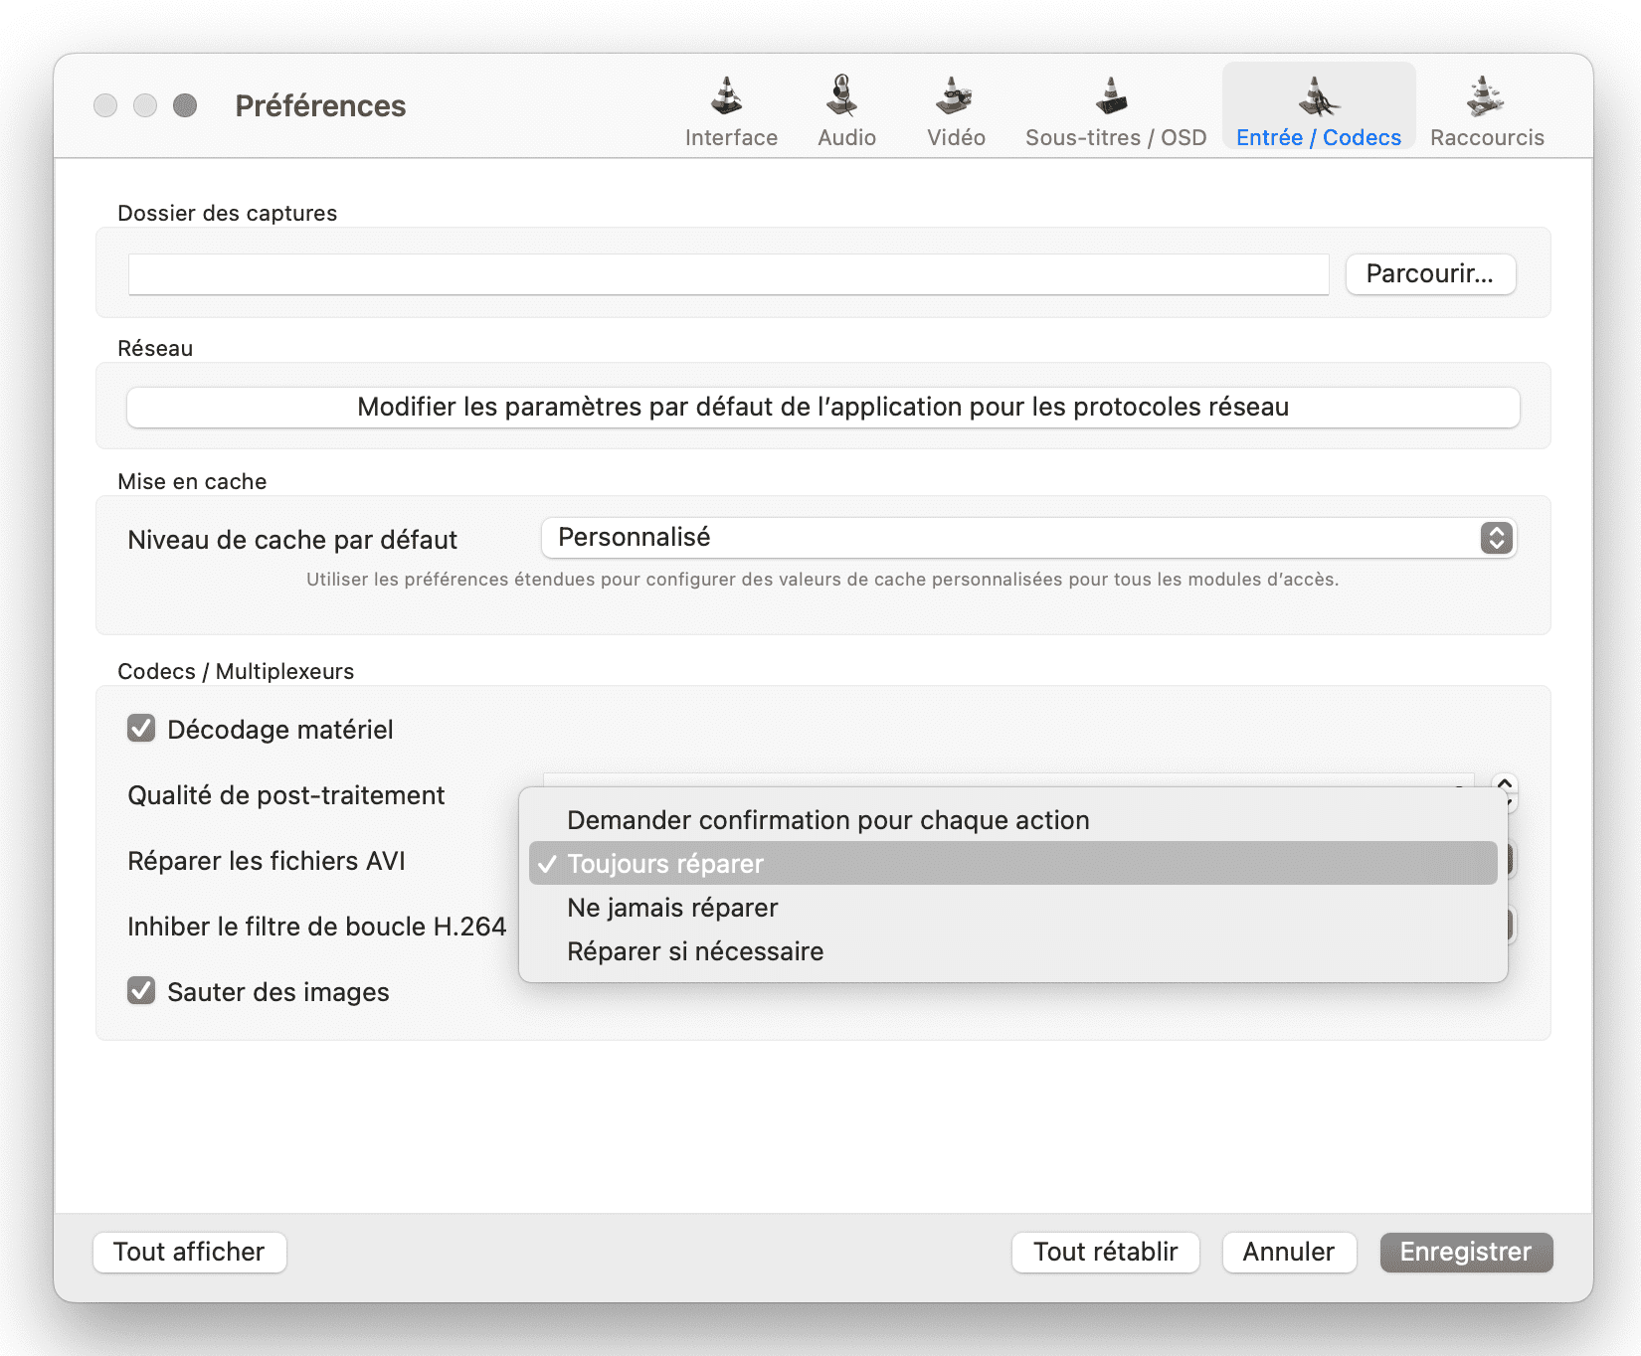The image size is (1641, 1356).
Task: Click the Tout afficher button
Action: click(189, 1252)
